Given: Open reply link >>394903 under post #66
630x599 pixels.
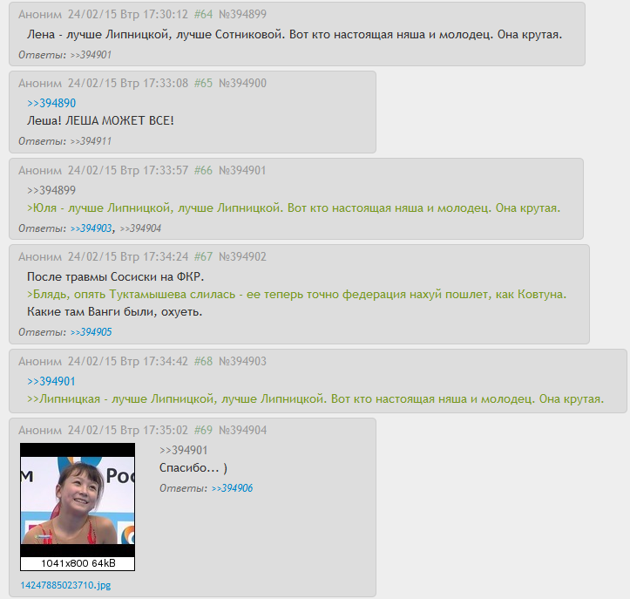Looking at the screenshot, I should coord(91,228).
